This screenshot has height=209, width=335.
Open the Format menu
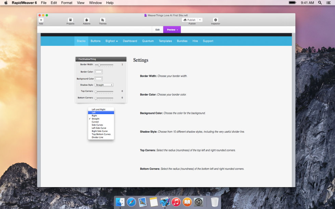click(67, 3)
